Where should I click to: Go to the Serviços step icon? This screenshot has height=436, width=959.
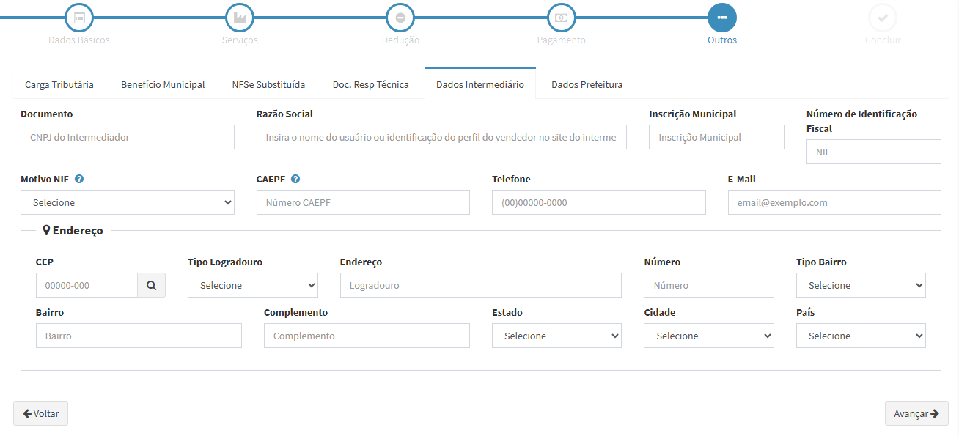coord(240,17)
